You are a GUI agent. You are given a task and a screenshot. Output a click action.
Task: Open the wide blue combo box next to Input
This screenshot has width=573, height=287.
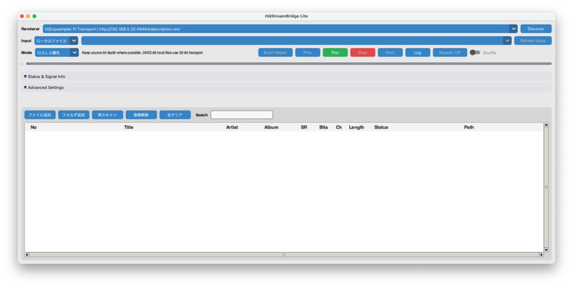pyautogui.click(x=296, y=41)
